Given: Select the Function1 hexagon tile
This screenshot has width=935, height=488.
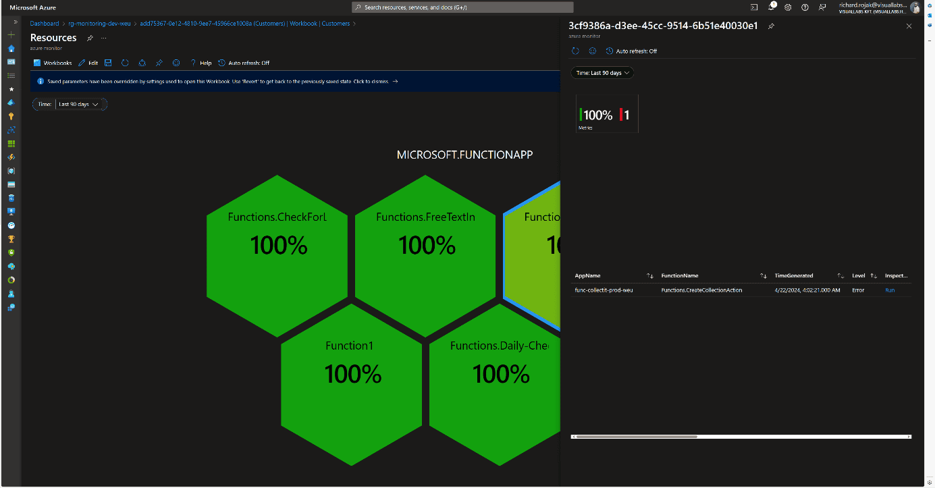Looking at the screenshot, I should [x=352, y=384].
